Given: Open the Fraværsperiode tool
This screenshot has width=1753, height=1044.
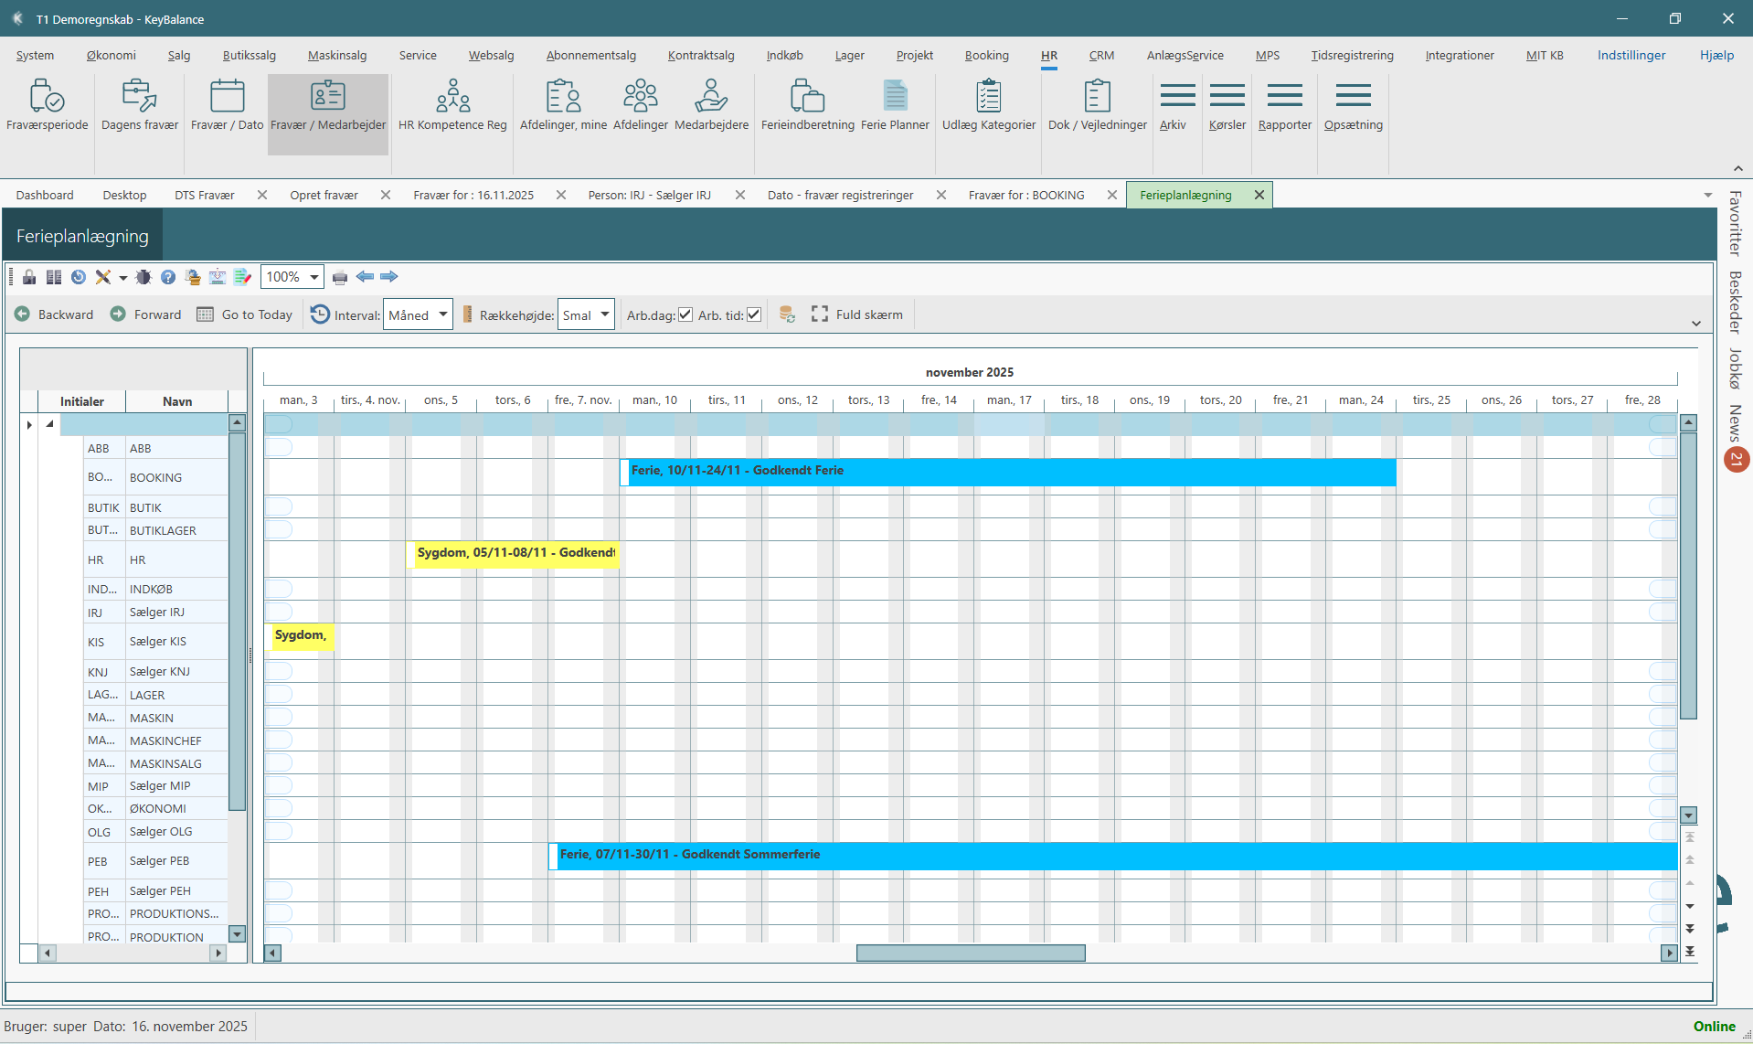Looking at the screenshot, I should tap(47, 107).
